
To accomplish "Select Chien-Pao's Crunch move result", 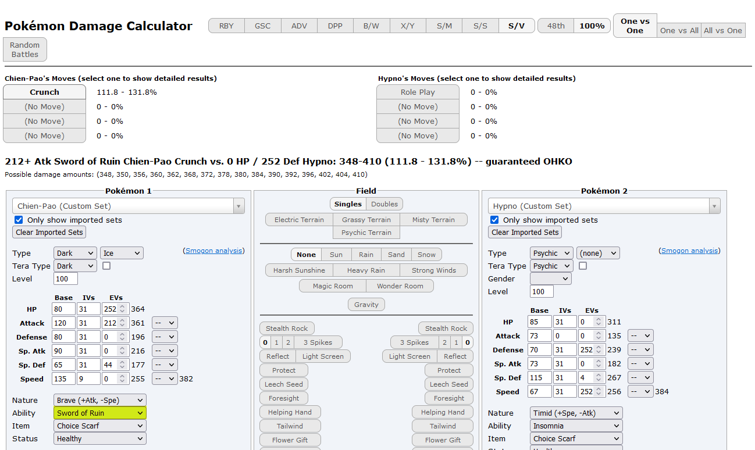I will click(44, 92).
